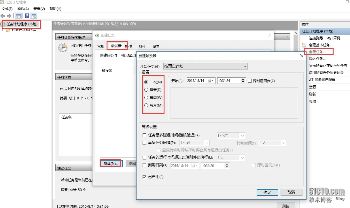Click the 确定 button
The image size is (350, 208).
267,192
